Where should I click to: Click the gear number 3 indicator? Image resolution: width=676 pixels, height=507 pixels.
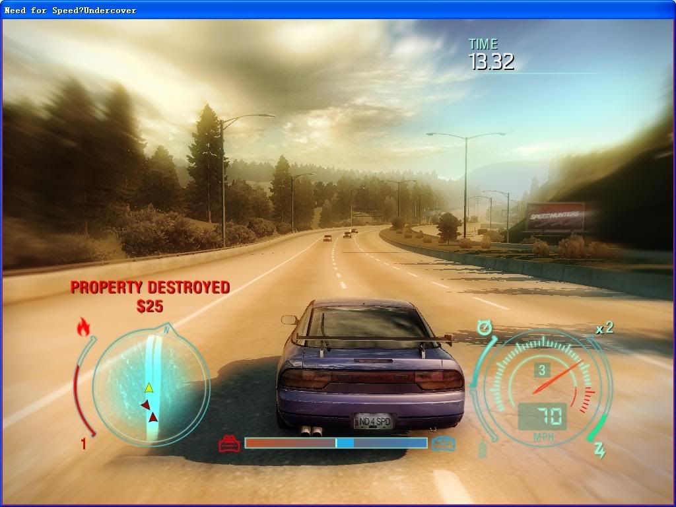coord(543,370)
